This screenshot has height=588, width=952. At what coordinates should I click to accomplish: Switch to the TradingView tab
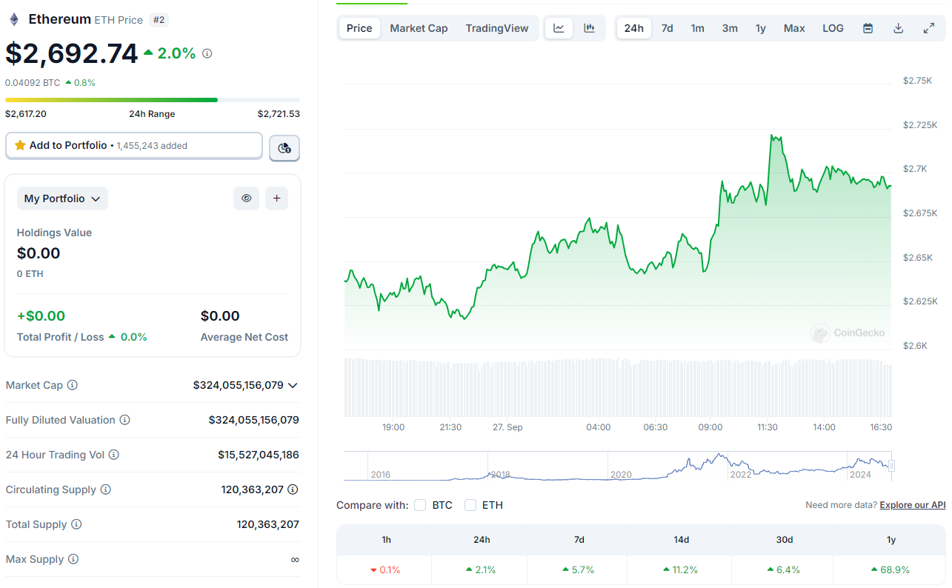pos(497,28)
